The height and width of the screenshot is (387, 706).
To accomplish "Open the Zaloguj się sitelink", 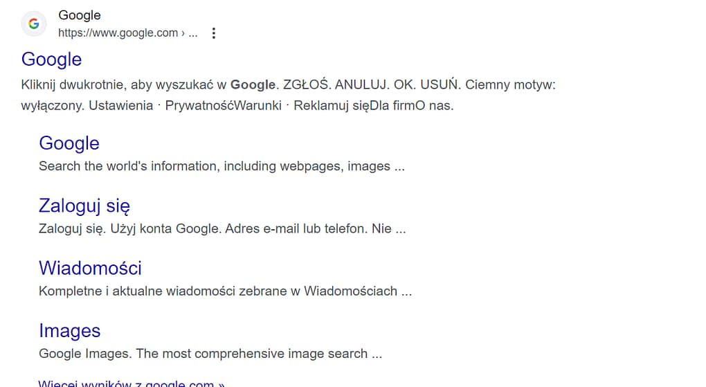I will (x=84, y=206).
